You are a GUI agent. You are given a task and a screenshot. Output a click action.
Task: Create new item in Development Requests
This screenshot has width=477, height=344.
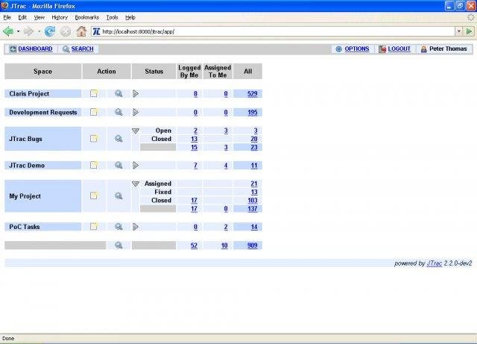[94, 112]
